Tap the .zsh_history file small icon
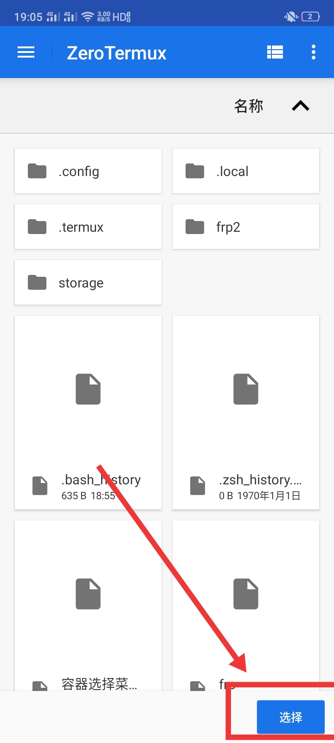The image size is (334, 743). pyautogui.click(x=198, y=486)
